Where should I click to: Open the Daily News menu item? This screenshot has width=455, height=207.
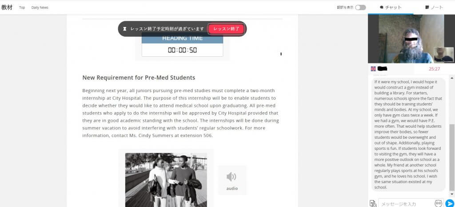pos(40,8)
